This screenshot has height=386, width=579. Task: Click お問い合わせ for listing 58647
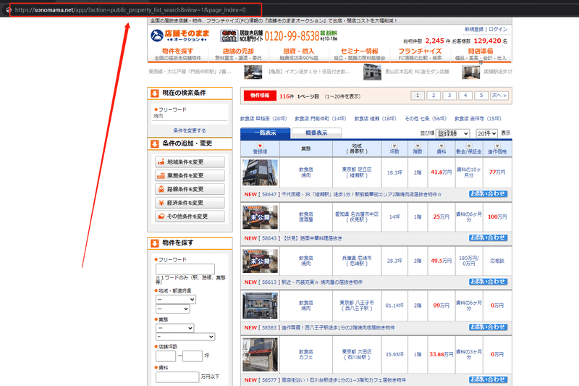click(488, 194)
